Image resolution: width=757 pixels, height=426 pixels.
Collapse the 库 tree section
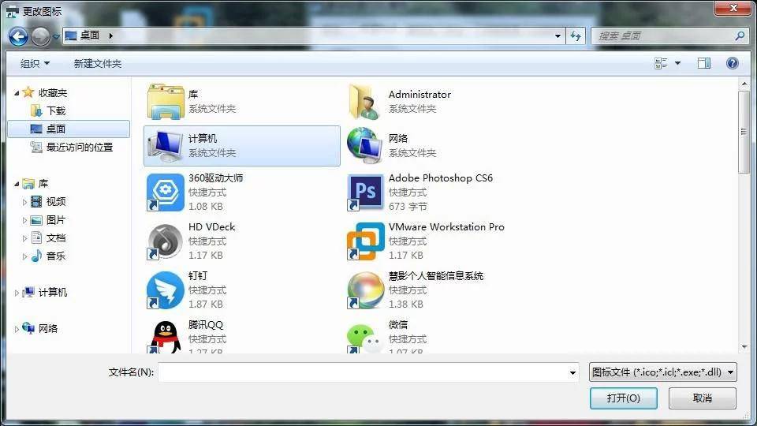tap(17, 184)
